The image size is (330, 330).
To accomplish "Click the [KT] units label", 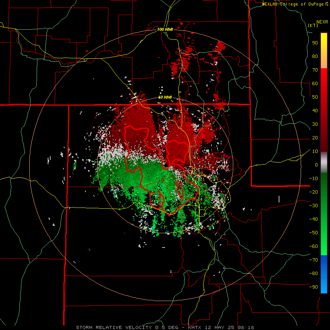I will coord(313,25).
